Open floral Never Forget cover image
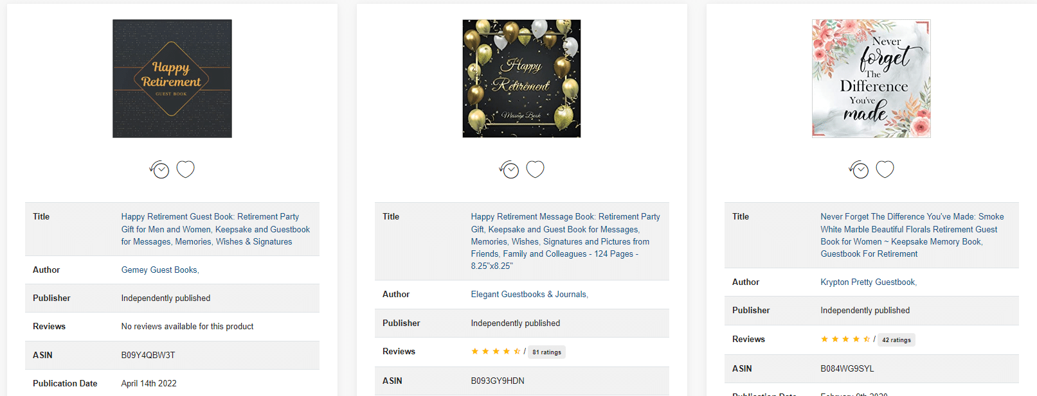The width and height of the screenshot is (1037, 396). (871, 78)
